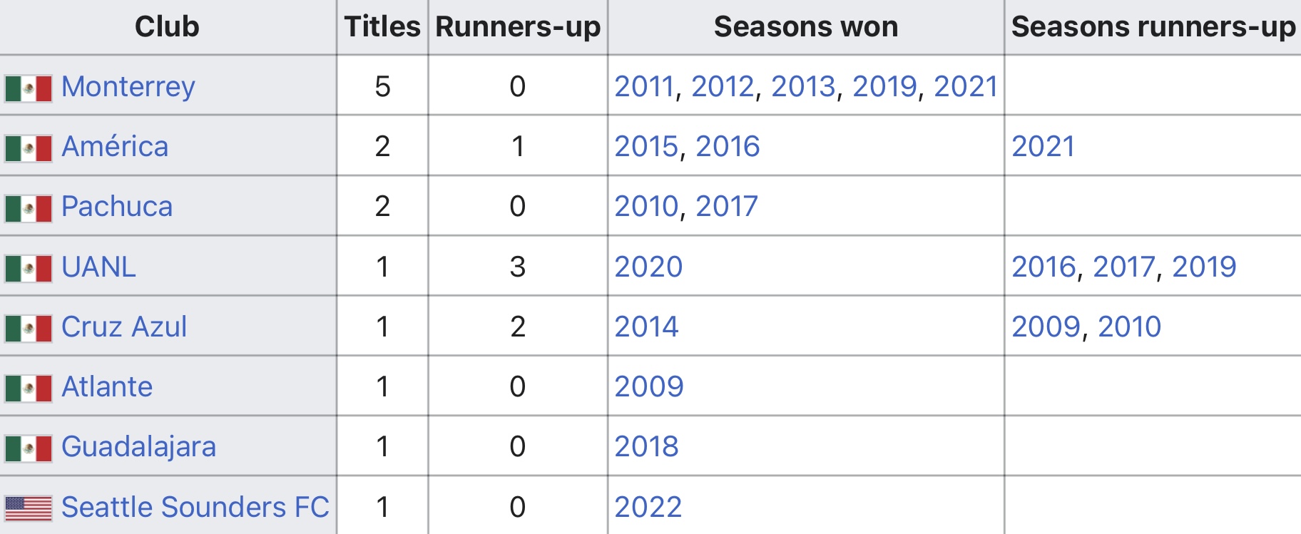Open América's 2021 runners-up season link

1044,146
